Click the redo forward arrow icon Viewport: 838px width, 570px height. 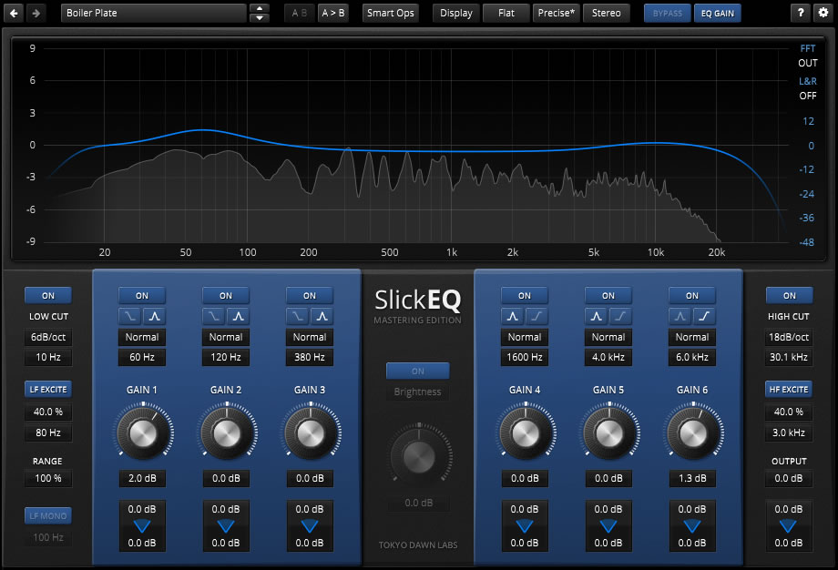pyautogui.click(x=36, y=13)
